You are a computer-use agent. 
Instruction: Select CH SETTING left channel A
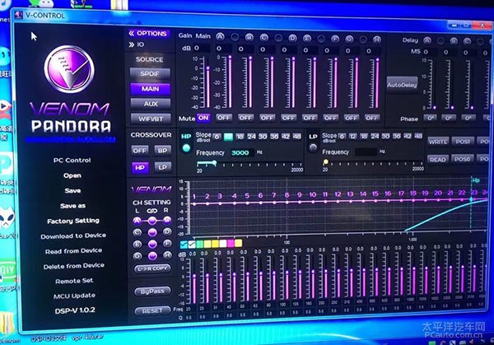137,221
